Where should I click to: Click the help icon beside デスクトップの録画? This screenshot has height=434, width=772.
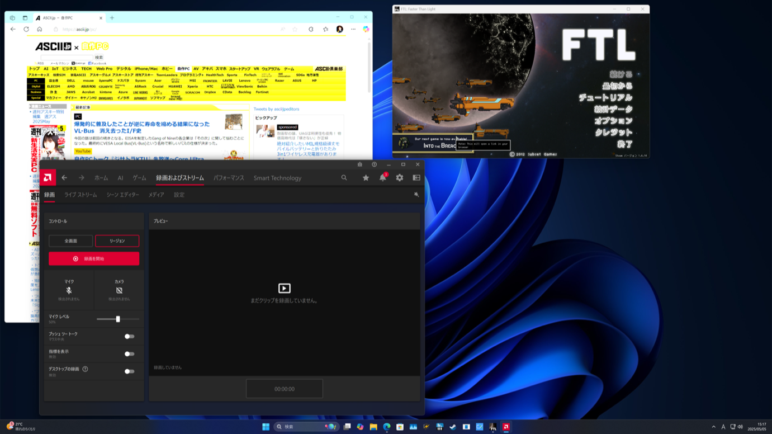click(x=85, y=369)
